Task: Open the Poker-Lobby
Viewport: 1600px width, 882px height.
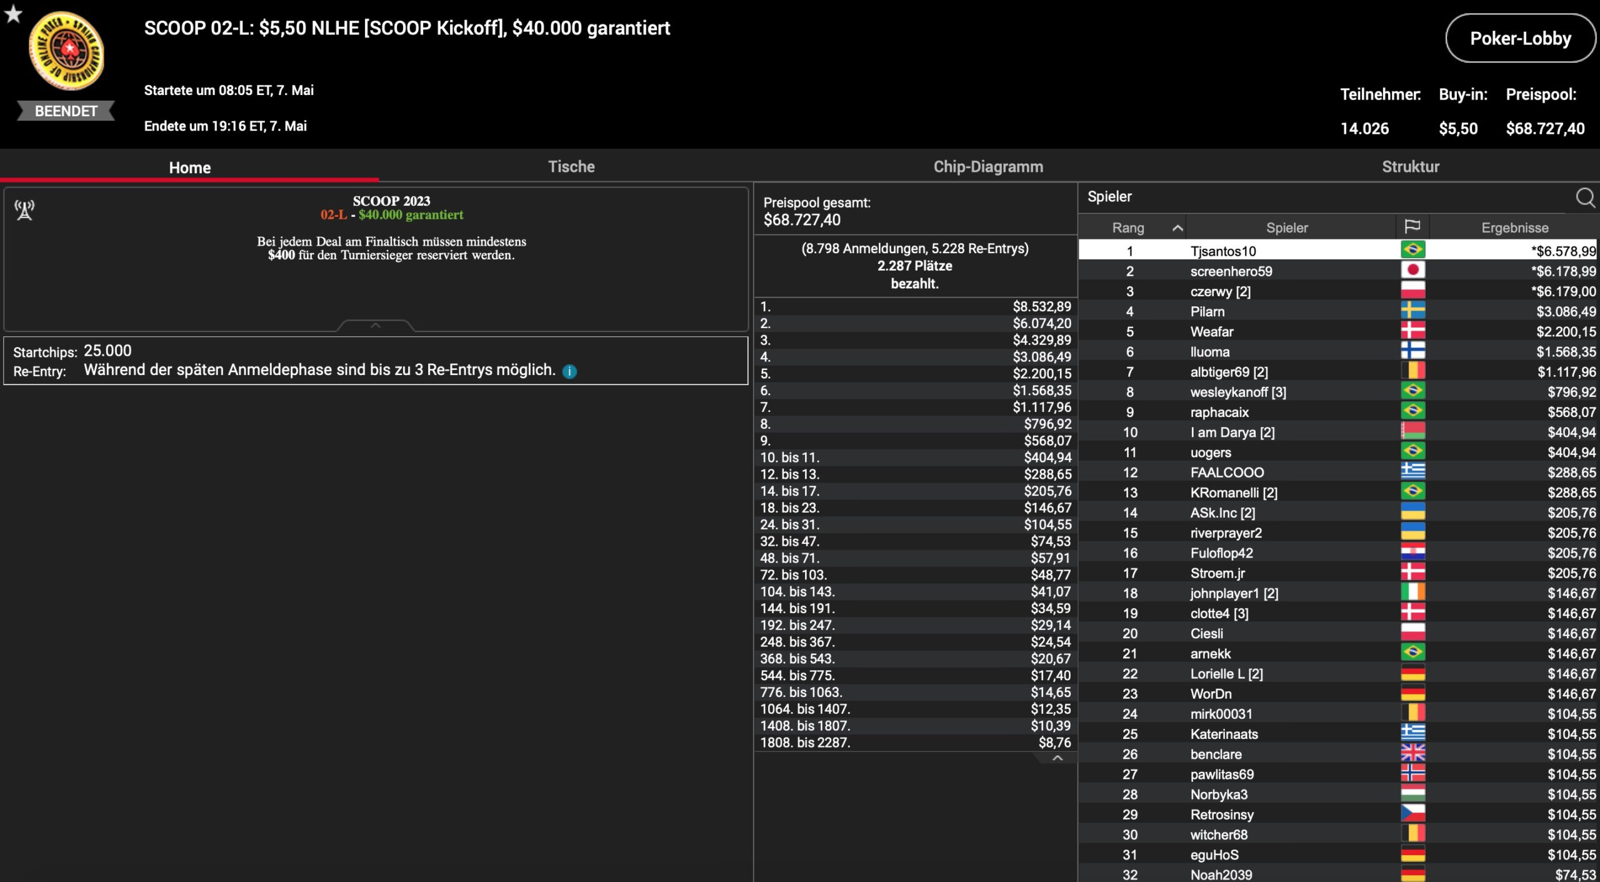Action: [x=1520, y=39]
